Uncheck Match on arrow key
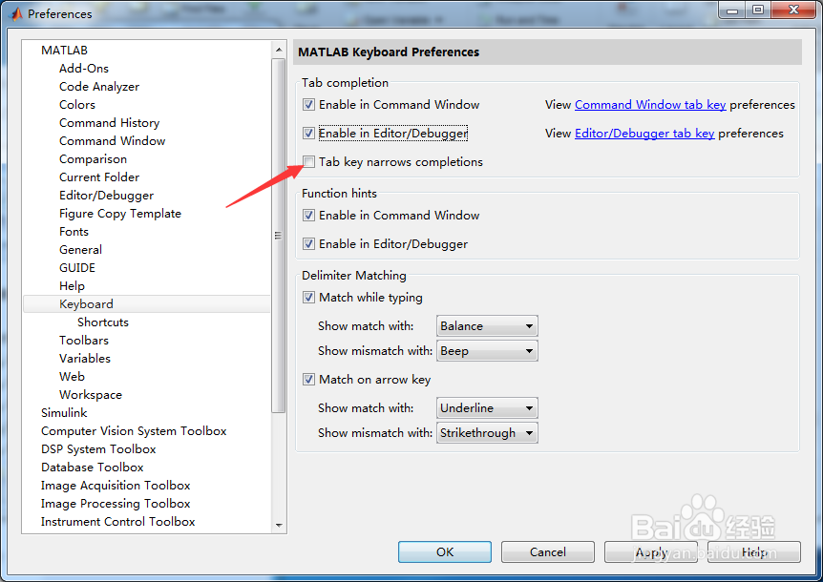 point(308,379)
